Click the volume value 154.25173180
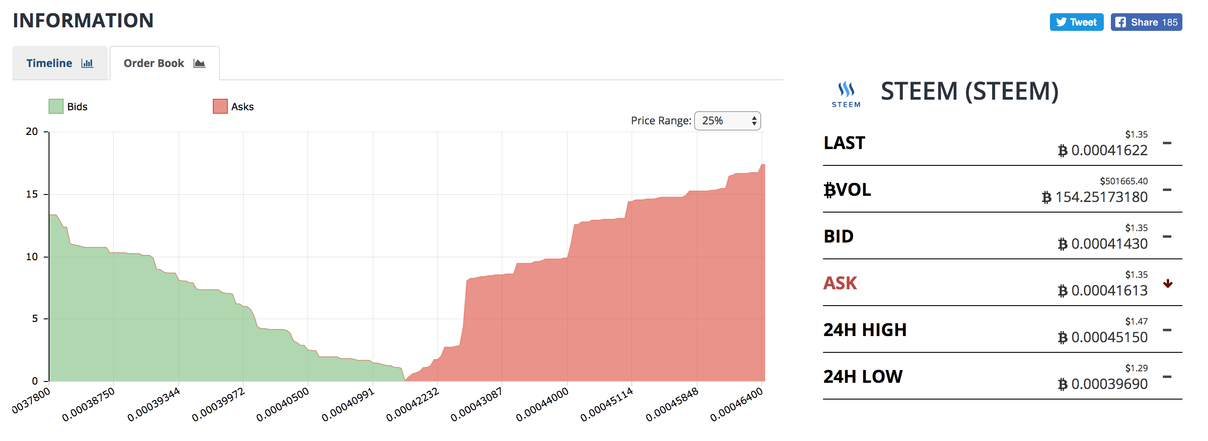 [1102, 197]
